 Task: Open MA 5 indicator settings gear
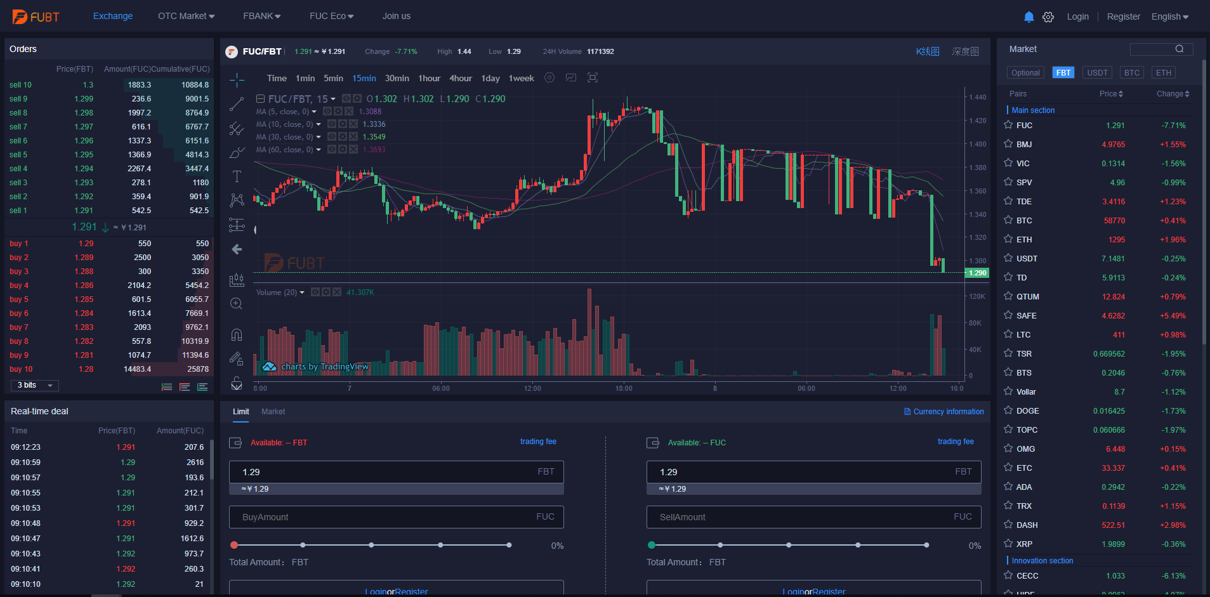(x=338, y=112)
